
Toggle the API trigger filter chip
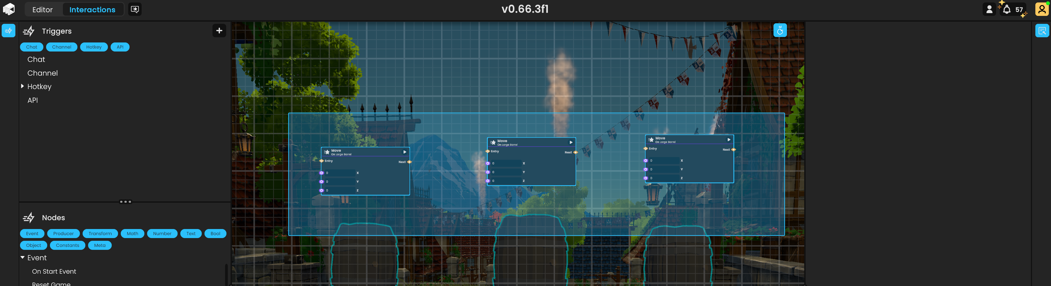(x=120, y=47)
